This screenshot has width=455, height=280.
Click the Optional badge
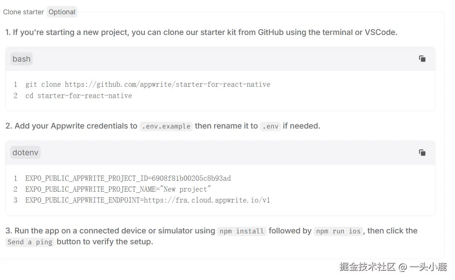pyautogui.click(x=62, y=12)
